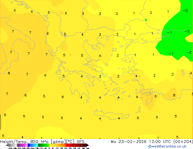This screenshot has height=149, width=193.
Task: Click the yellow swatch just after the legend's green
Action: (x=50, y=145)
